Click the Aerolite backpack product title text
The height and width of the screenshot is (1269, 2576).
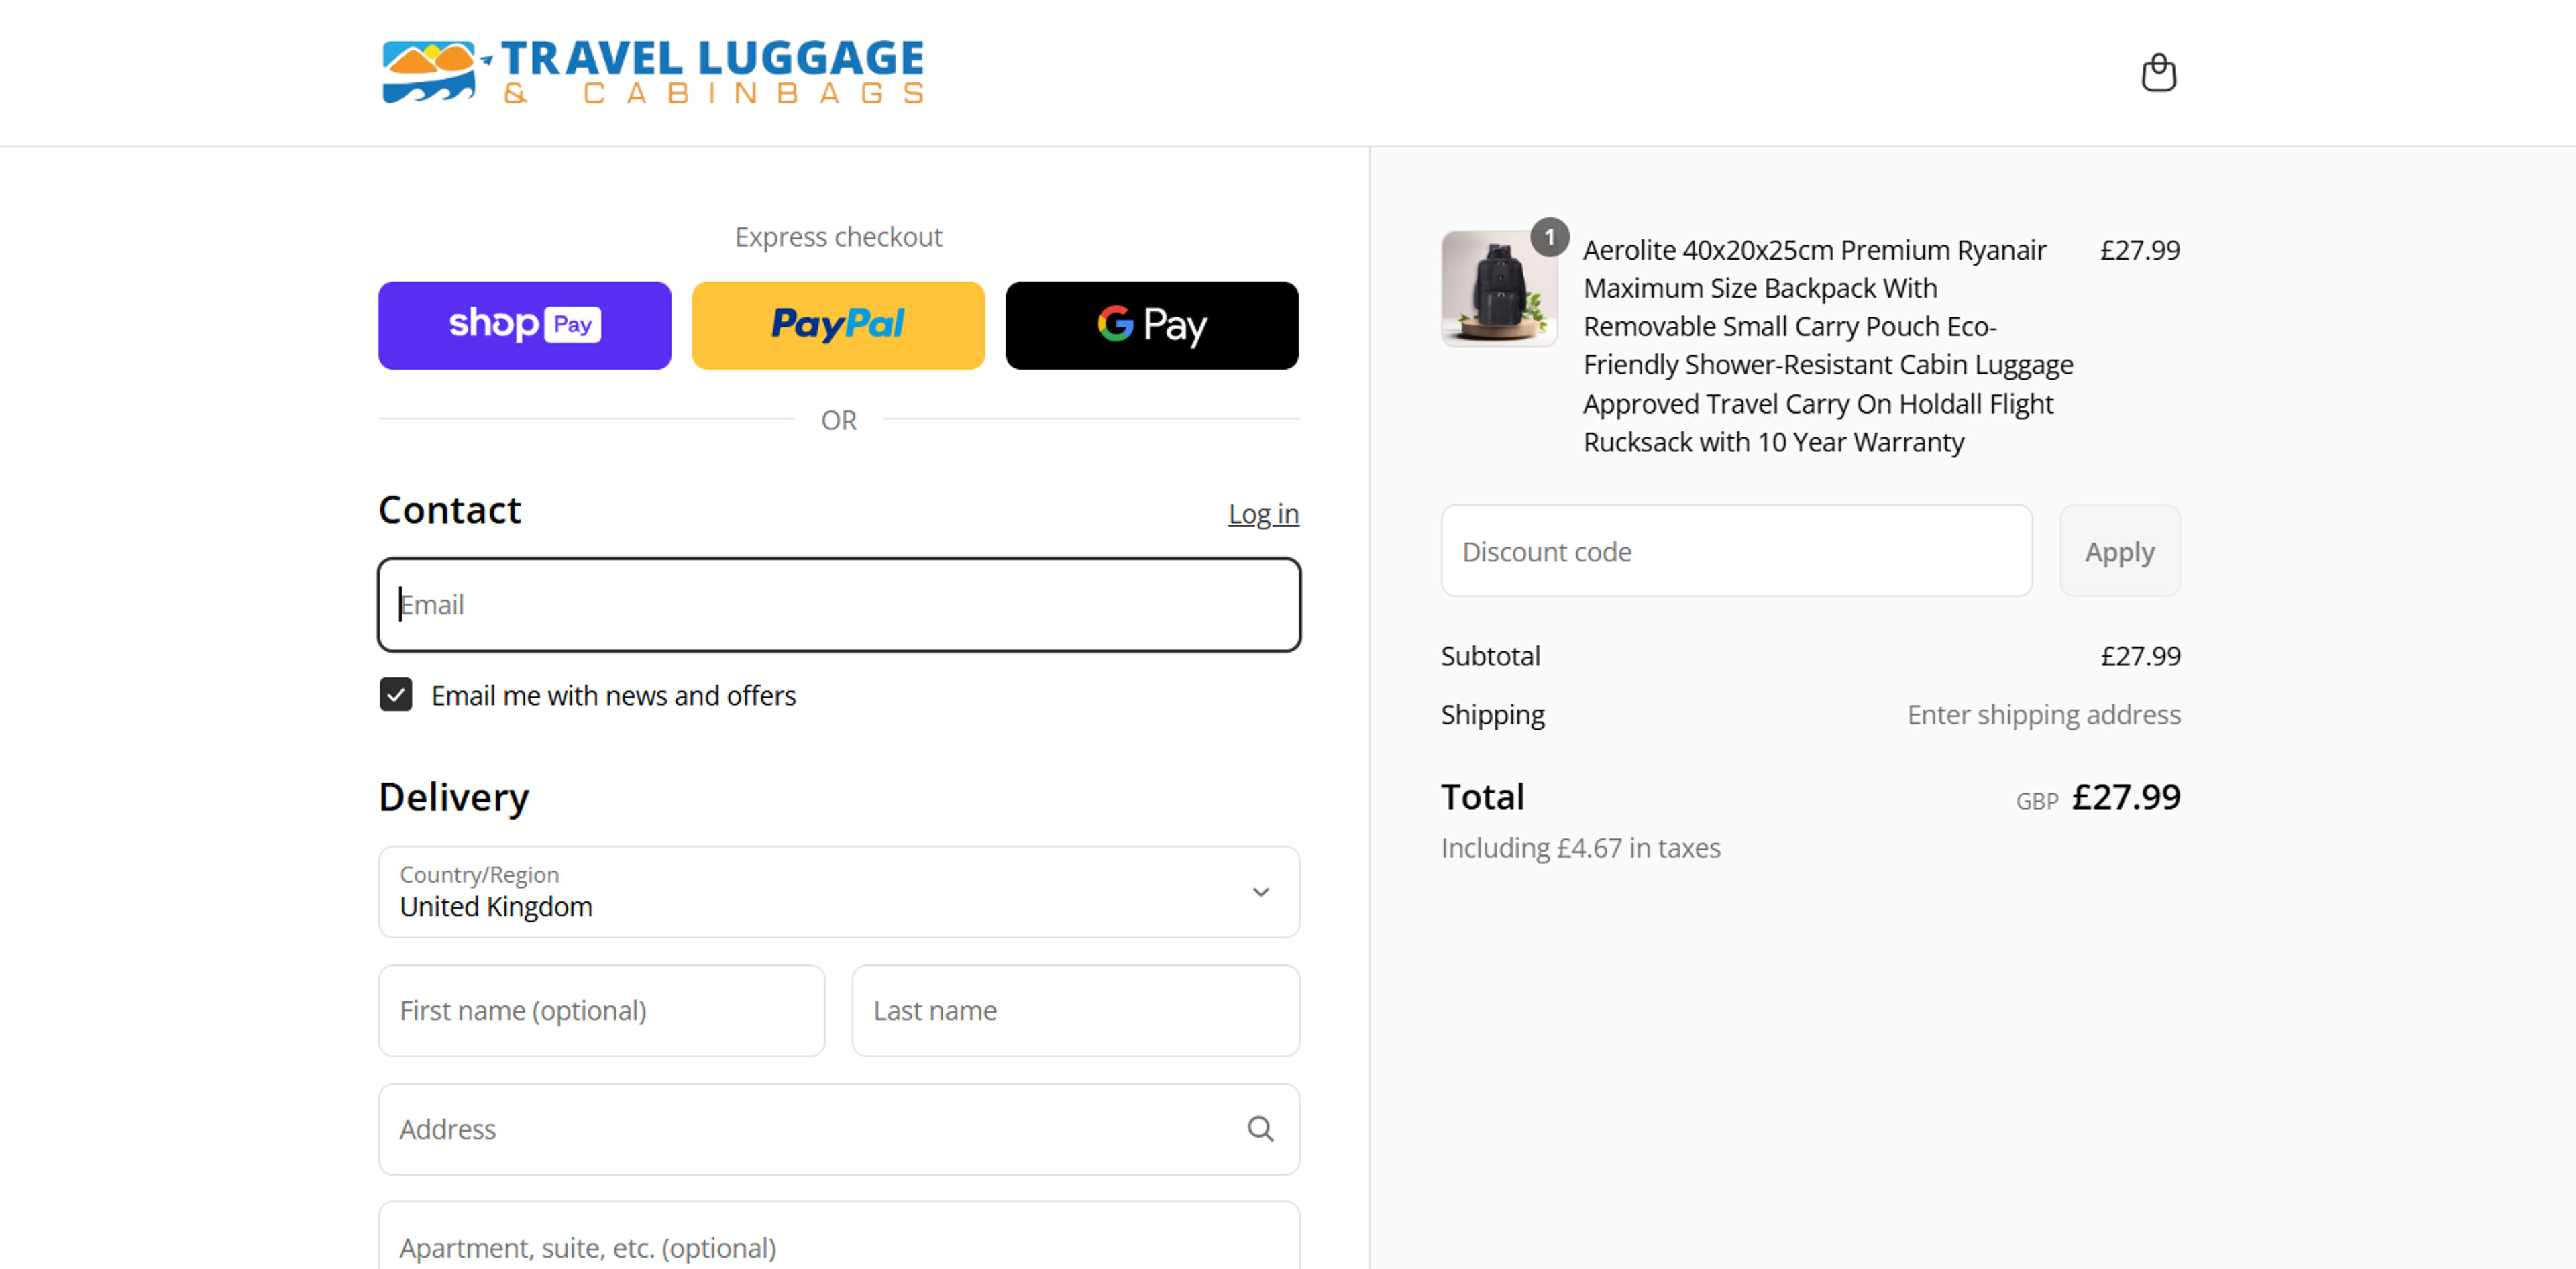1828,346
